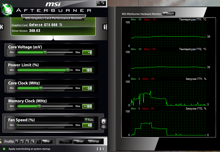Screen dimensions: 220x152
Task: Open Kombustor with the K icon
Action: point(1,27)
